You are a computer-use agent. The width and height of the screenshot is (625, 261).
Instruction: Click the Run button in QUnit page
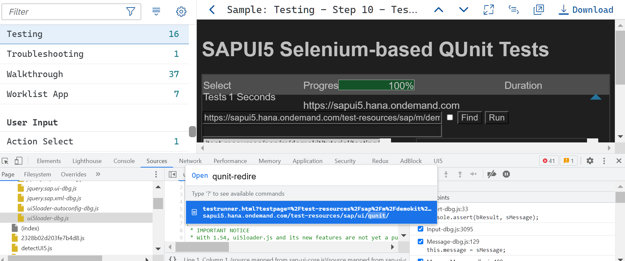pos(497,118)
